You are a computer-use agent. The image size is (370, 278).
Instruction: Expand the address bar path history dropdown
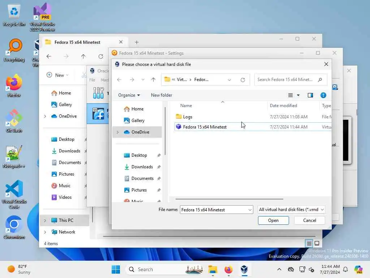[229, 80]
